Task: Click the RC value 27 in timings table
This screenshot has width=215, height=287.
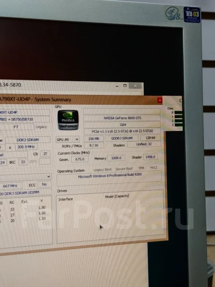Action: click(x=12, y=215)
